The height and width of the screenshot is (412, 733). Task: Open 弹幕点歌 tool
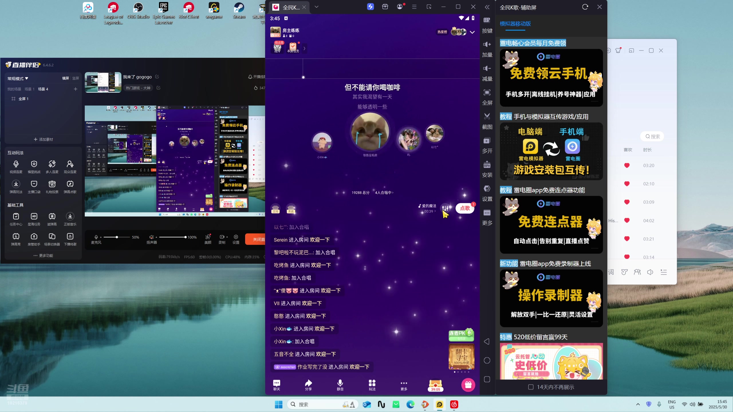[x=70, y=187]
